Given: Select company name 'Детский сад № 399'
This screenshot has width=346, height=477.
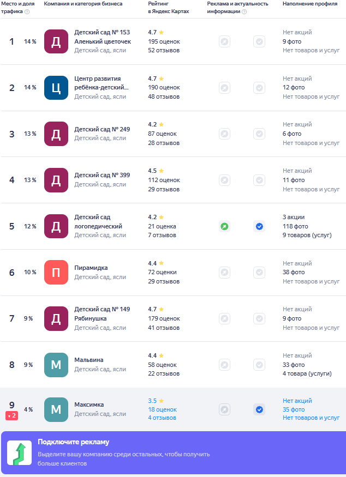Looking at the screenshot, I should (x=102, y=176).
